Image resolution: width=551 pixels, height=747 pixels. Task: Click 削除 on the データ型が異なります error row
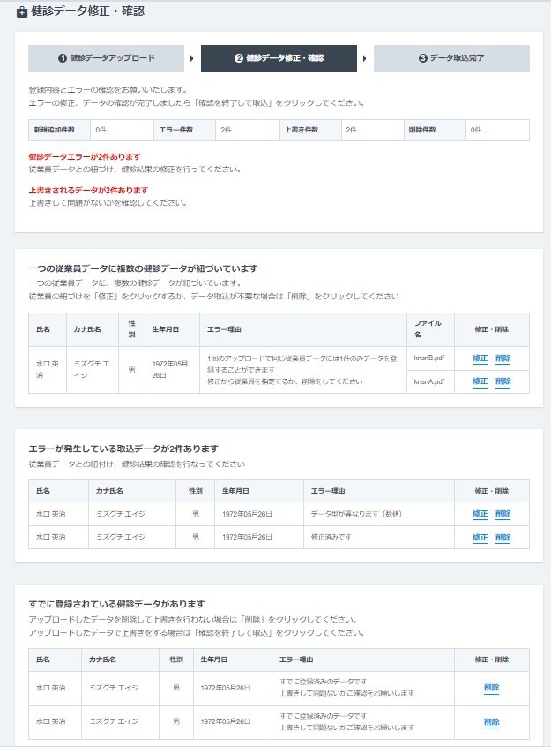pos(503,514)
